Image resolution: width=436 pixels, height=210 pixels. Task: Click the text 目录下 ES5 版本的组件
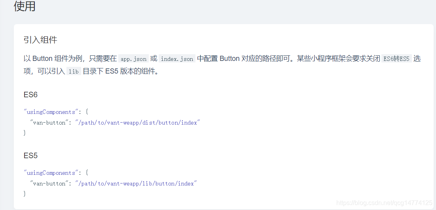[x=120, y=72]
